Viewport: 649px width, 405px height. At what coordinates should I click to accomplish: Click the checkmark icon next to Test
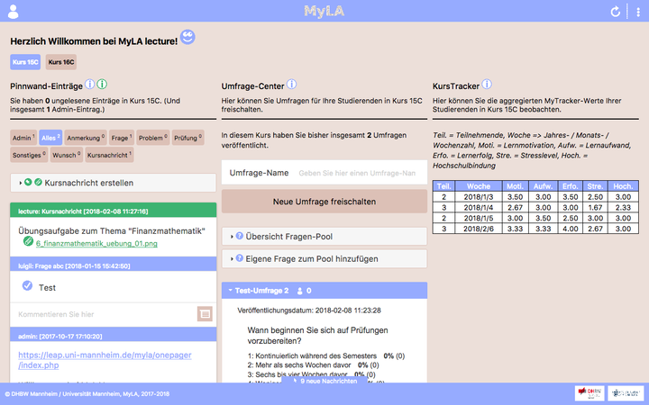(x=27, y=285)
